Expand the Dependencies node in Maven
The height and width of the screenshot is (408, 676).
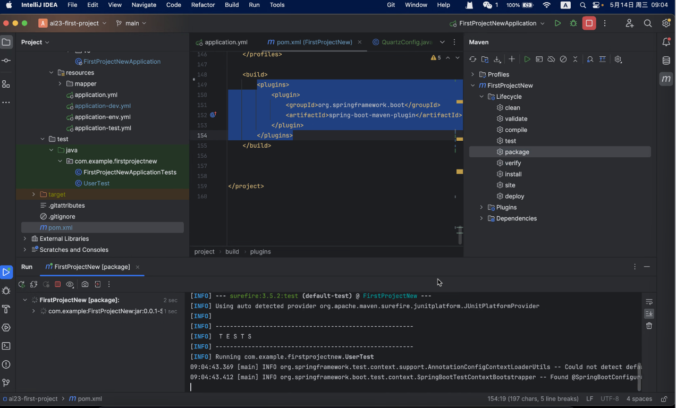(x=481, y=218)
